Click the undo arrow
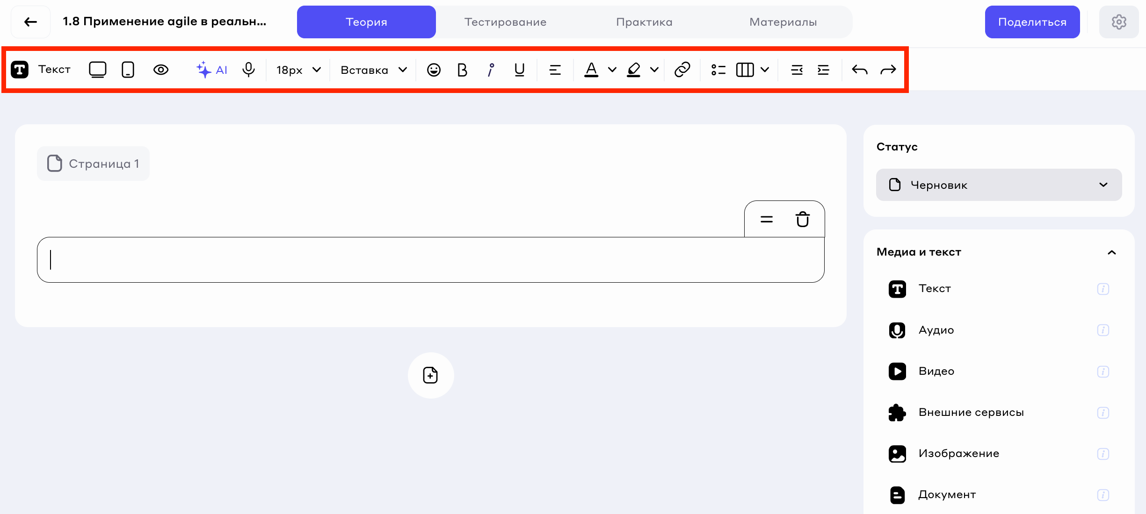The height and width of the screenshot is (514, 1146). tap(859, 70)
